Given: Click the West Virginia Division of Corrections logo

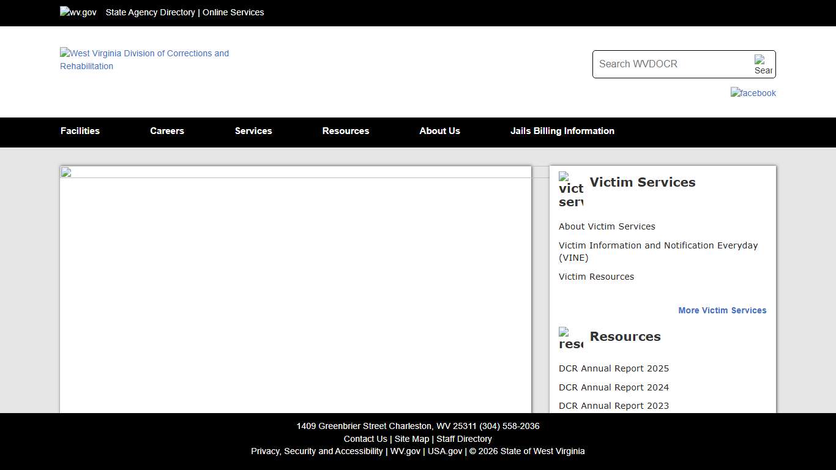Looking at the screenshot, I should coord(144,59).
